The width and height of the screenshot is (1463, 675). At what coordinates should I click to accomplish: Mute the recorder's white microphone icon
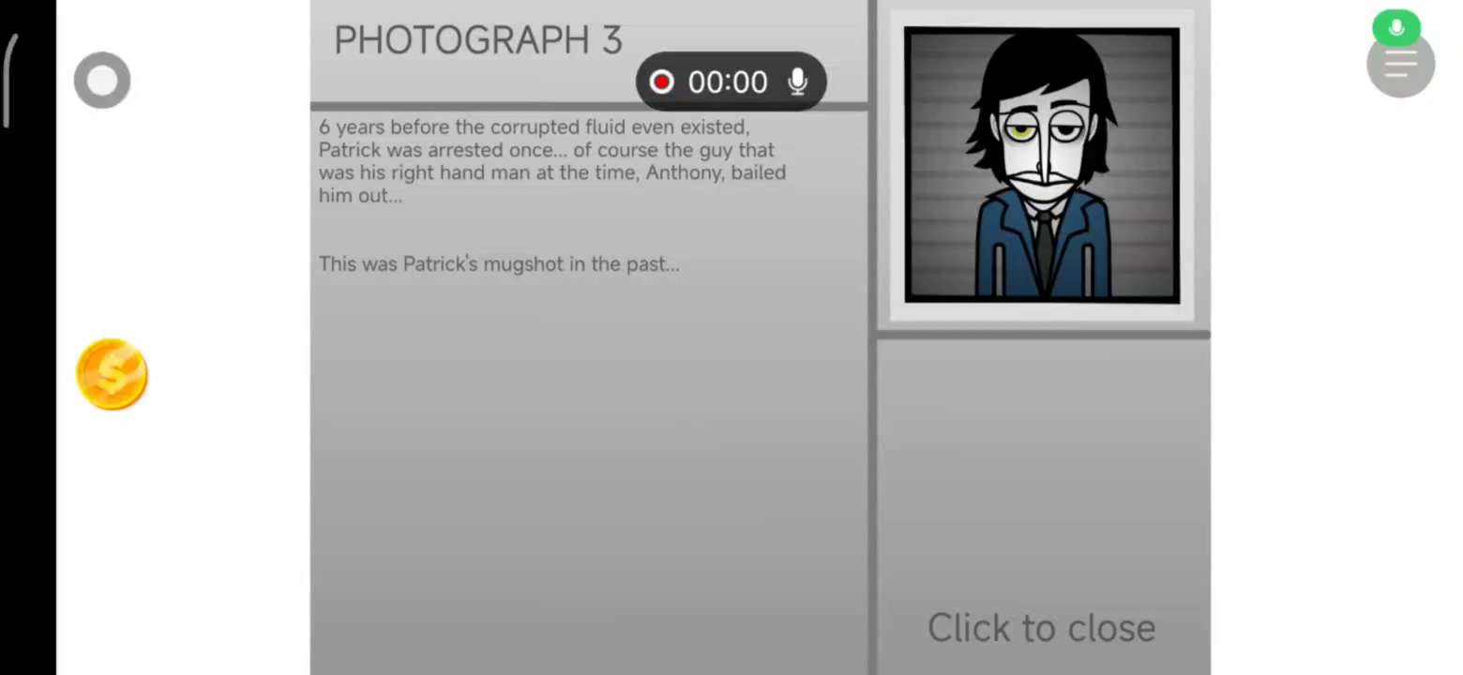[798, 82]
